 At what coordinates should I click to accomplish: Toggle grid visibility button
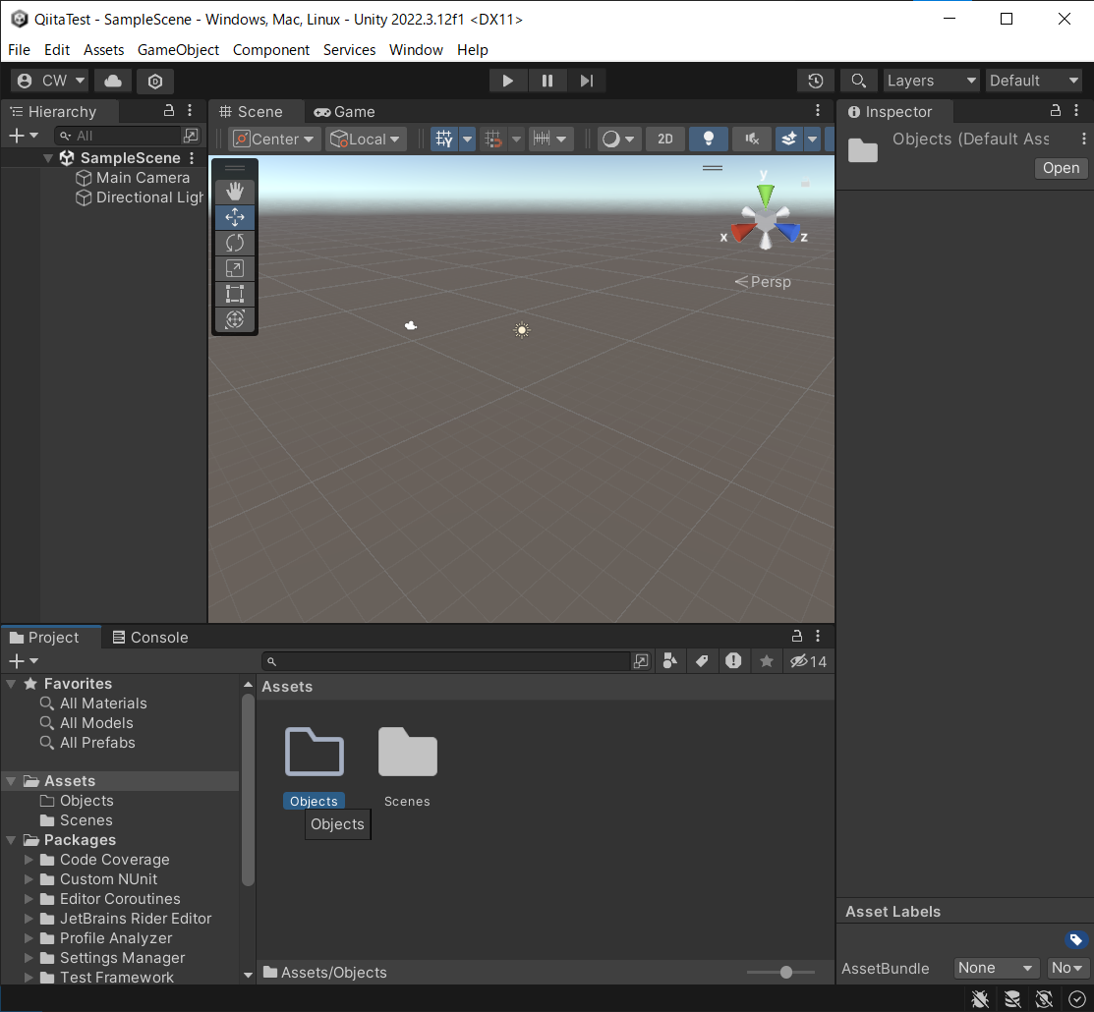point(444,139)
